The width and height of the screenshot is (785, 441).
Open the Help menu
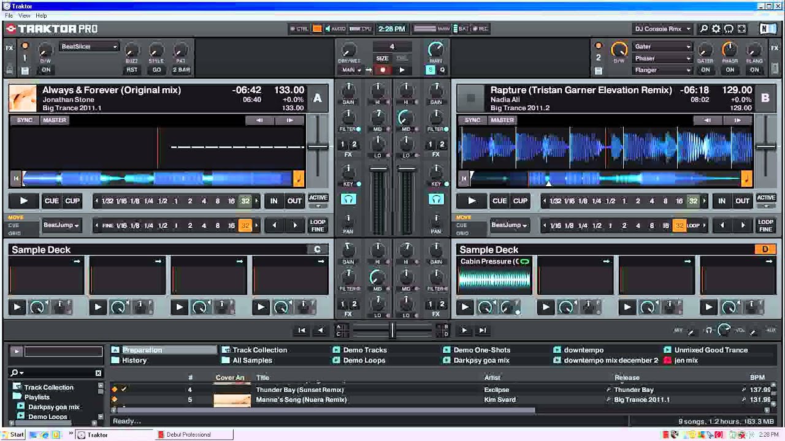tap(41, 15)
